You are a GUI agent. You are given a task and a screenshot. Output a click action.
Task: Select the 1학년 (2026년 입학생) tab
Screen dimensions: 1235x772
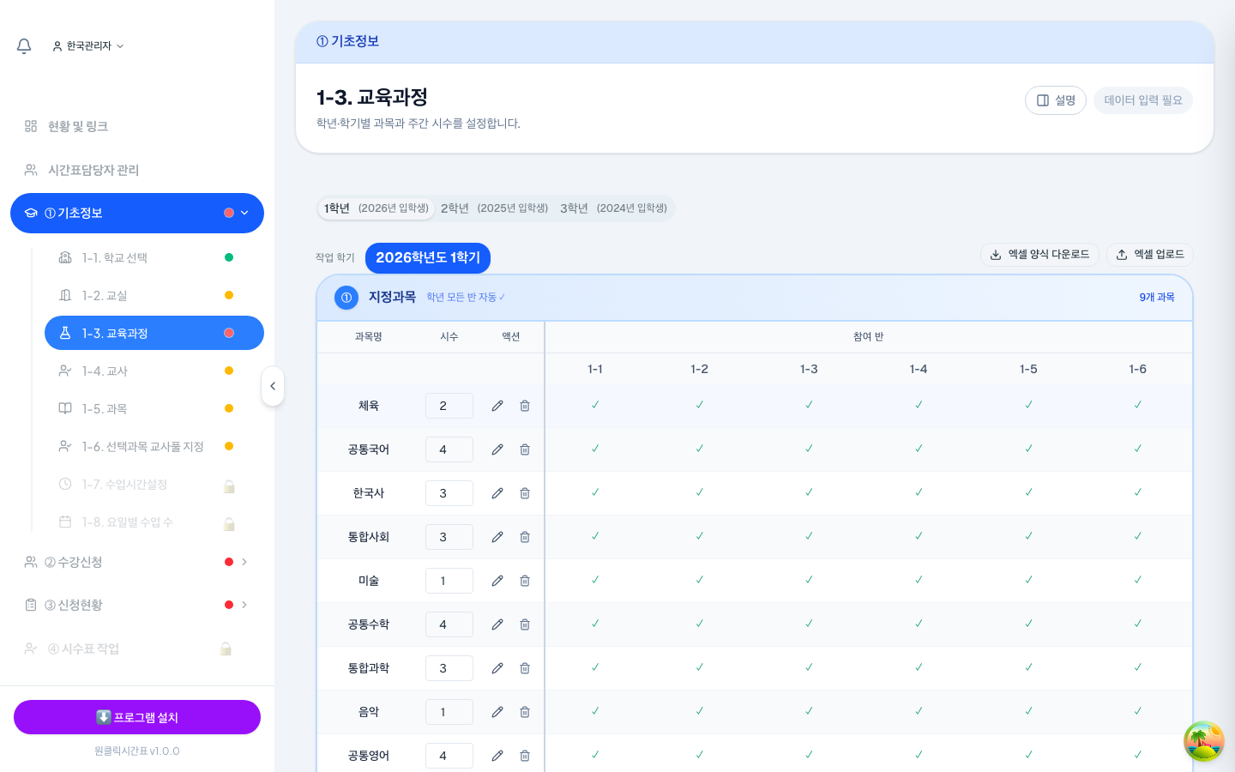377,208
